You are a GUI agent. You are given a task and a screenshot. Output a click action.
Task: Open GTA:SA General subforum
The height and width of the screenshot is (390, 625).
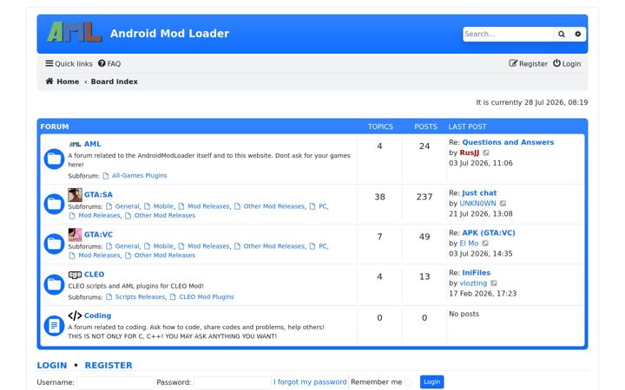127,206
